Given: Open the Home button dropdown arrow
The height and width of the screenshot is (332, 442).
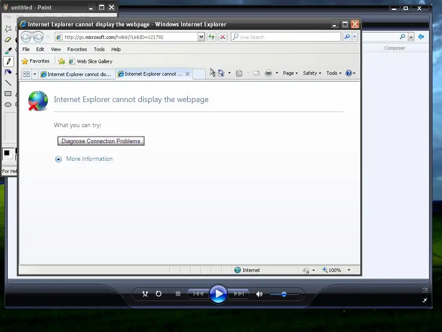Looking at the screenshot, I should click(229, 73).
